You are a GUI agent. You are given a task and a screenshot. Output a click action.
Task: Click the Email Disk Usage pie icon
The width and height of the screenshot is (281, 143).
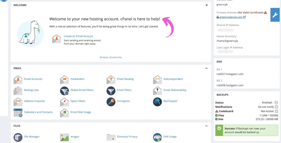[64, 113]
